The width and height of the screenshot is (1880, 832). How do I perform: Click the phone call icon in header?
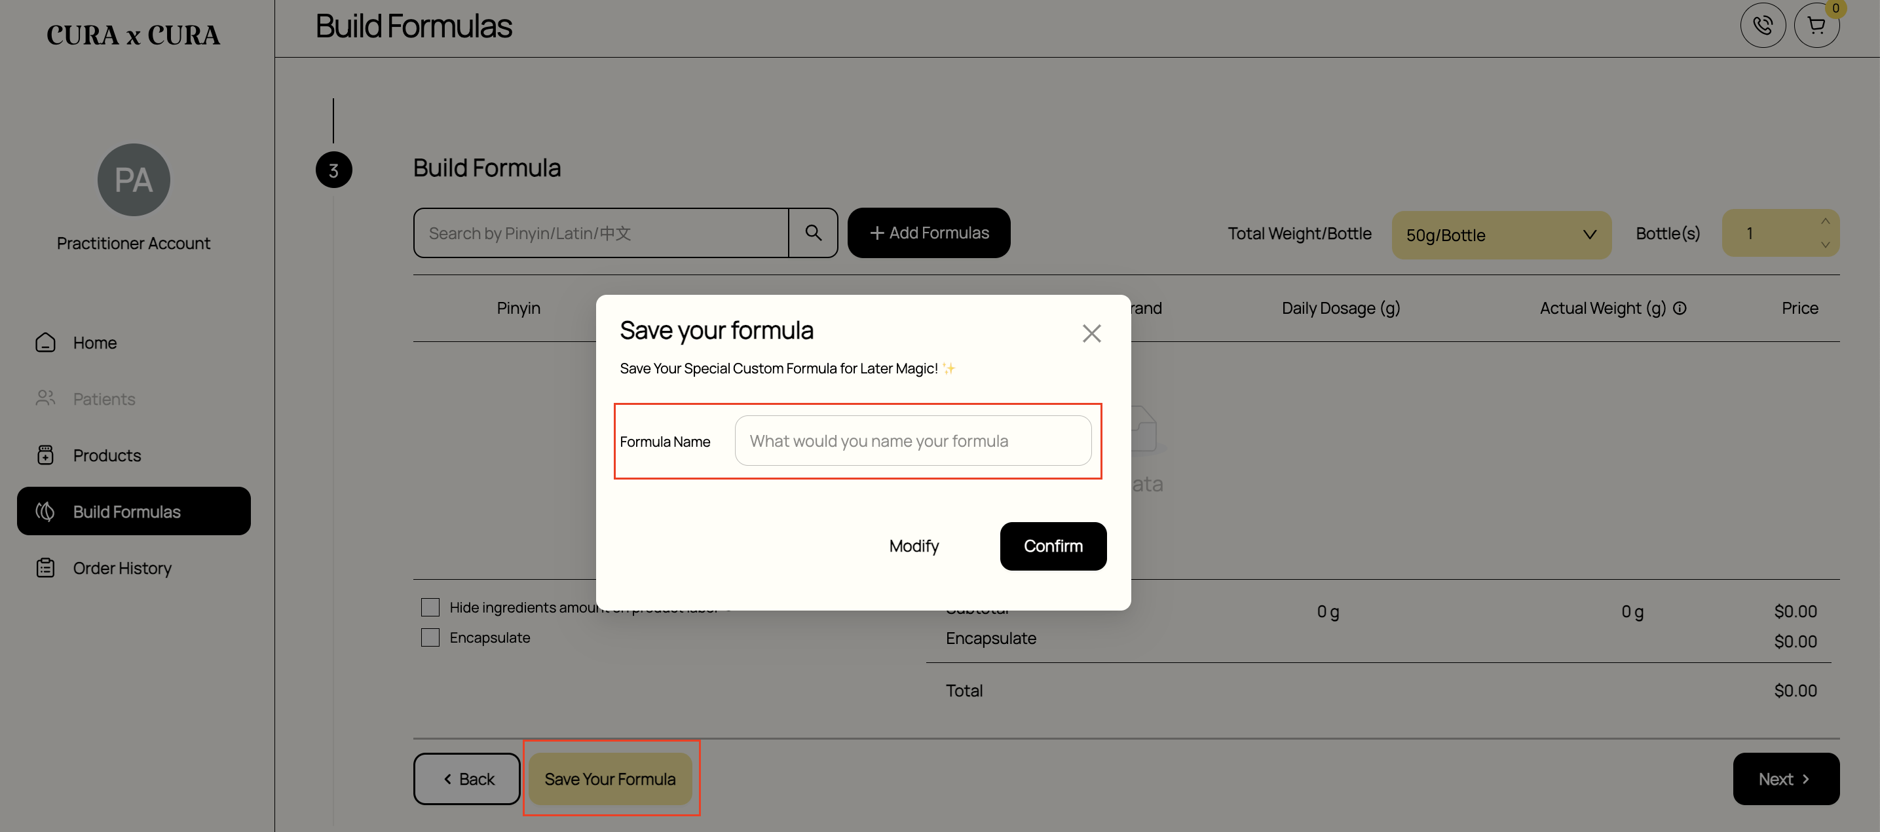1763,26
